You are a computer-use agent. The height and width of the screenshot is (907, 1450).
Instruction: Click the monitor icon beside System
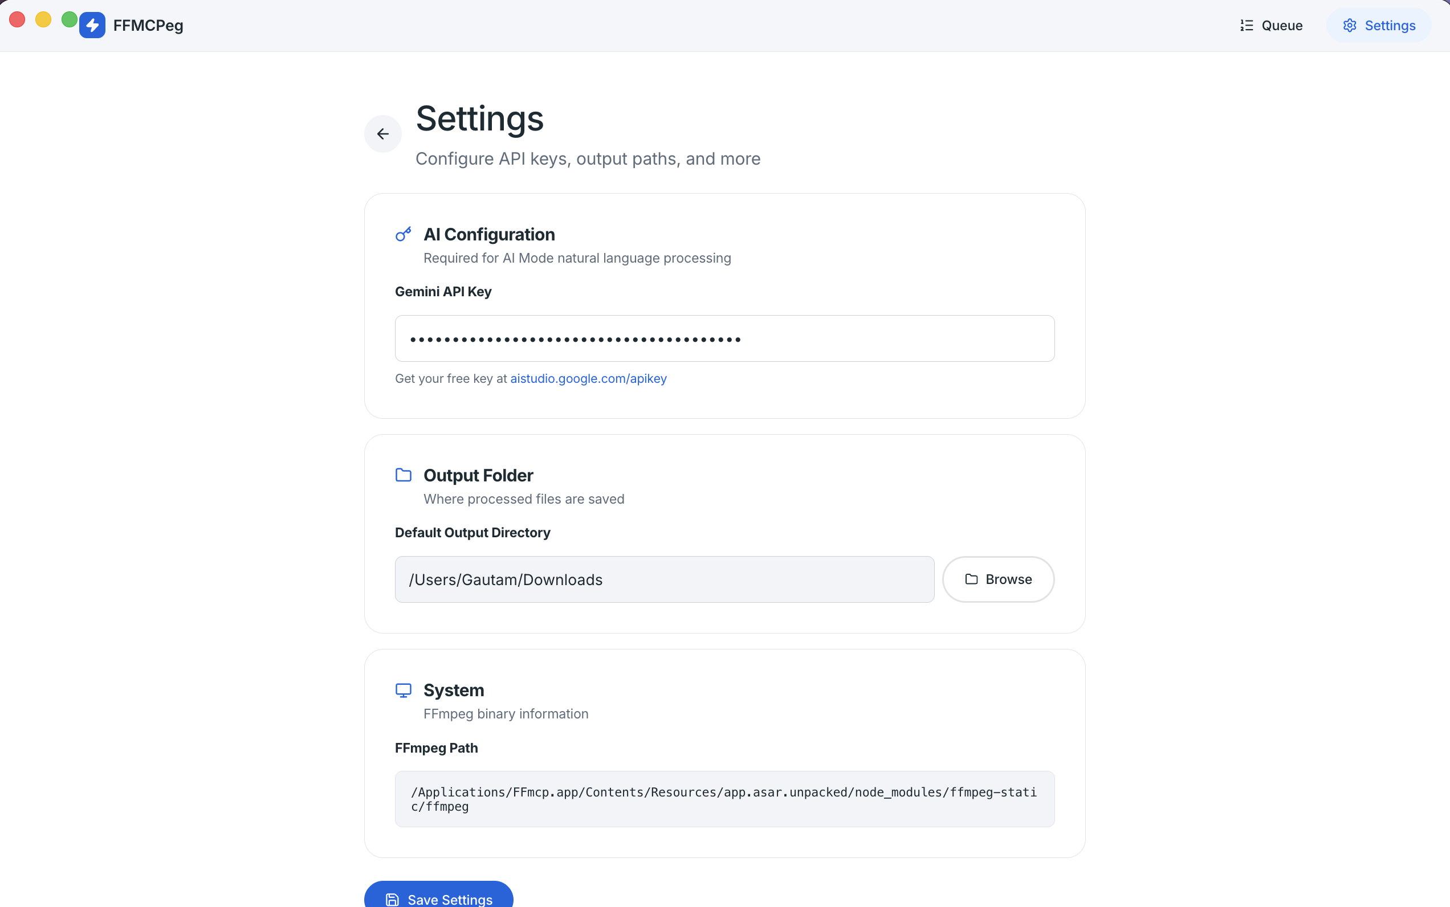pos(404,691)
